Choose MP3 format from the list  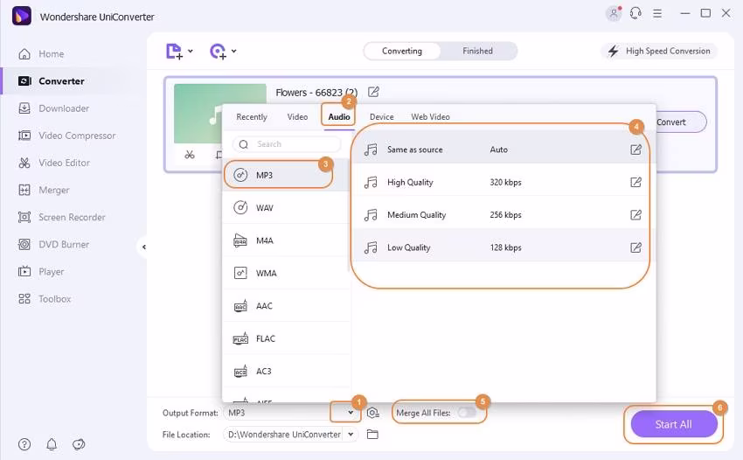(x=286, y=175)
